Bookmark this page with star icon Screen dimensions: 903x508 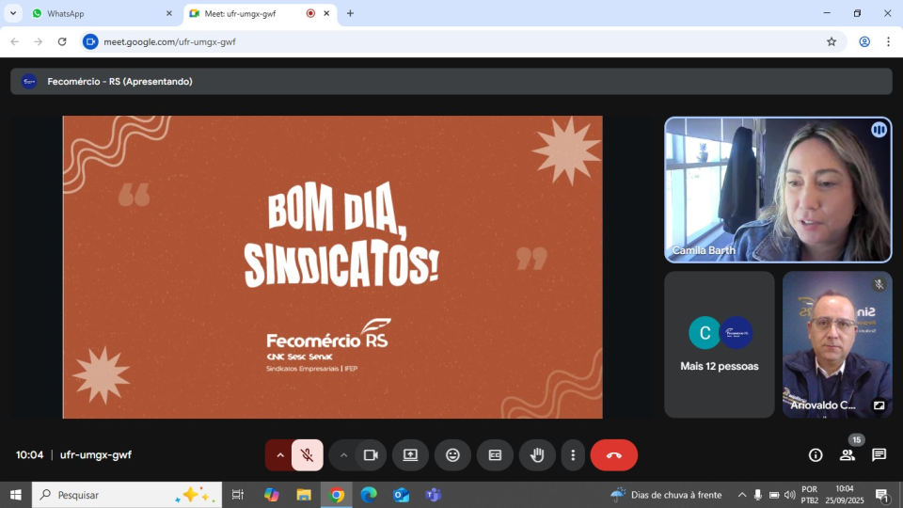tap(832, 41)
